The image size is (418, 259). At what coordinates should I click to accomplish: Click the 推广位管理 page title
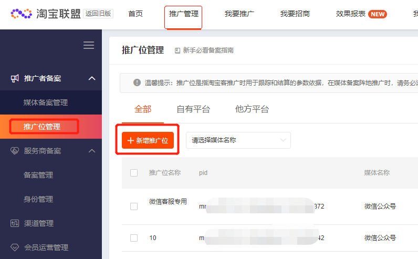coord(143,50)
